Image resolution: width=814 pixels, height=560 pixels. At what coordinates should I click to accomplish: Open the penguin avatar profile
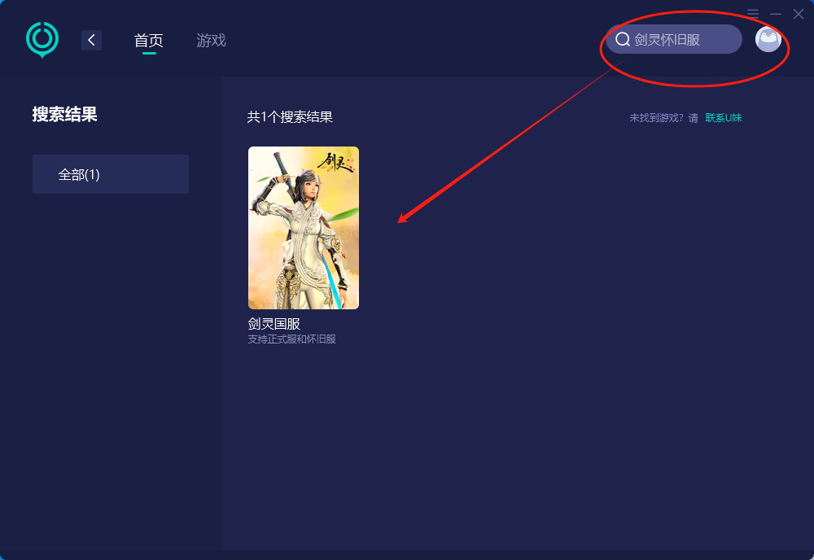click(x=768, y=39)
